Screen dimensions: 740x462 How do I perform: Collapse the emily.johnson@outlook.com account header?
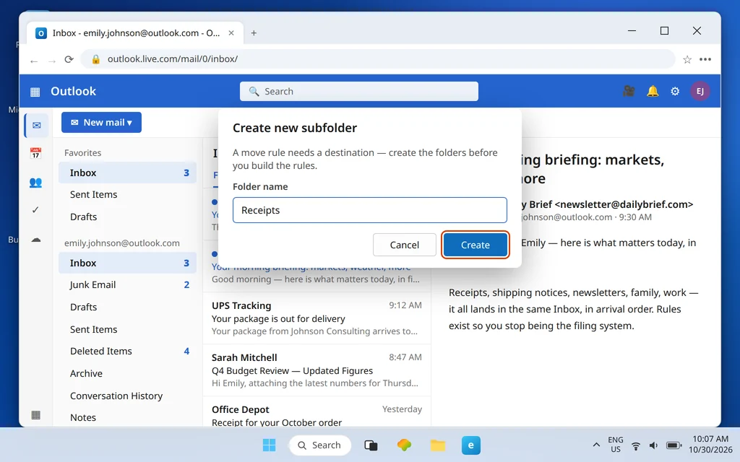click(121, 243)
